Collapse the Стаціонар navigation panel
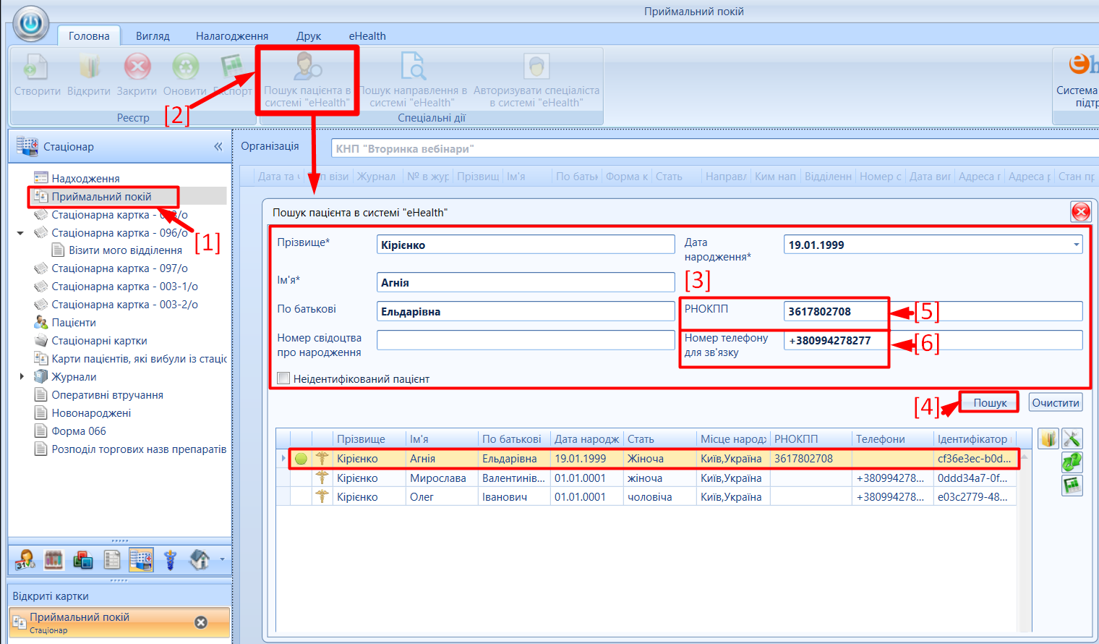Image resolution: width=1099 pixels, height=644 pixels. point(218,146)
